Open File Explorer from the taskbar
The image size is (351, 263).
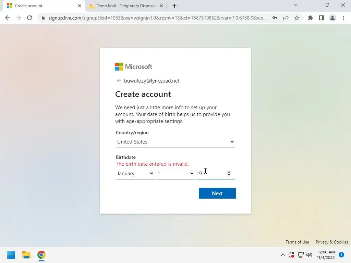(26, 255)
